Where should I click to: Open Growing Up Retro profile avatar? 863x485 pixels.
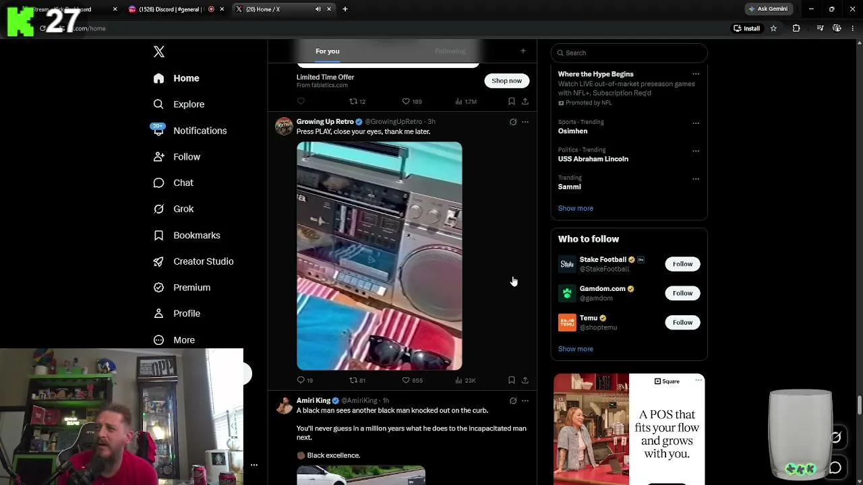[284, 126]
